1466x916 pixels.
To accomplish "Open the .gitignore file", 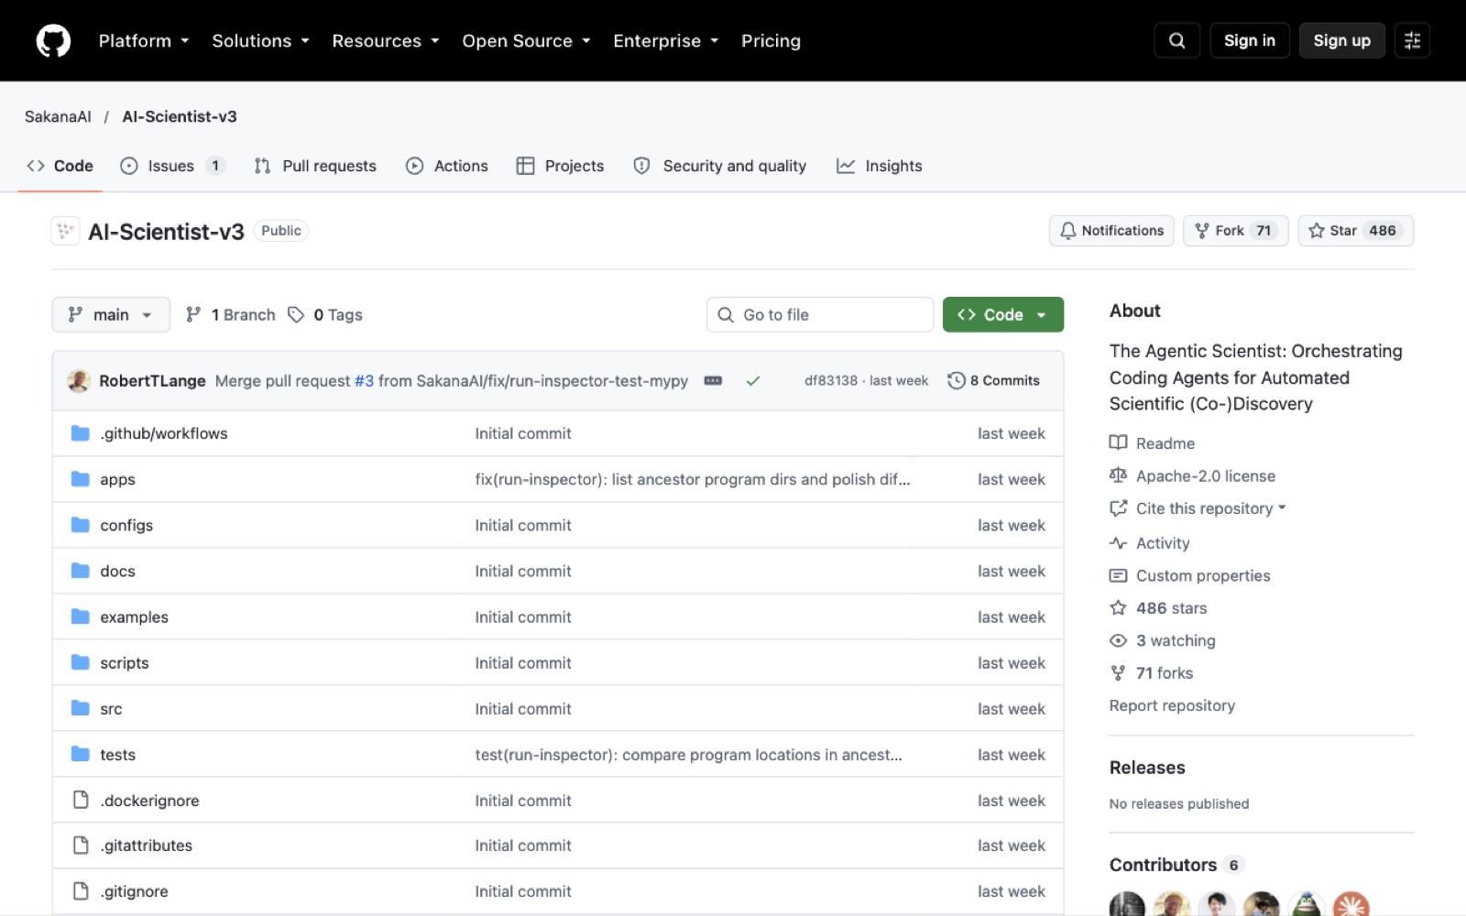I will click(x=134, y=891).
